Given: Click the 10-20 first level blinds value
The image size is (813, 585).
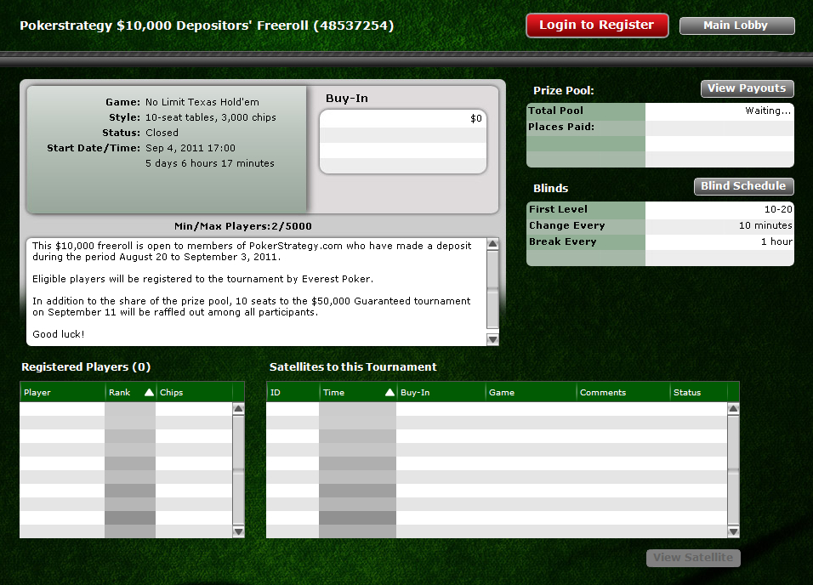Looking at the screenshot, I should [778, 209].
